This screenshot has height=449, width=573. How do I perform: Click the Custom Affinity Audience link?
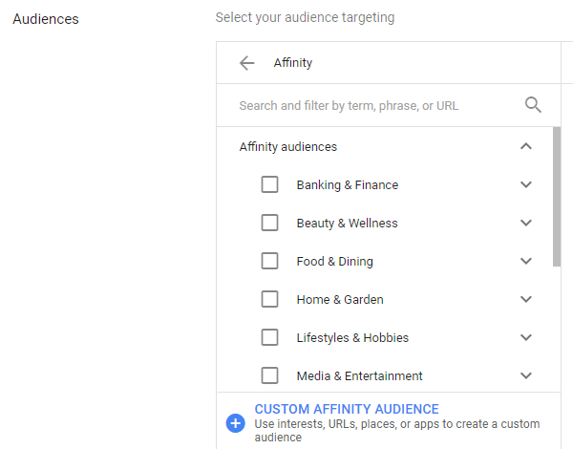(x=346, y=409)
